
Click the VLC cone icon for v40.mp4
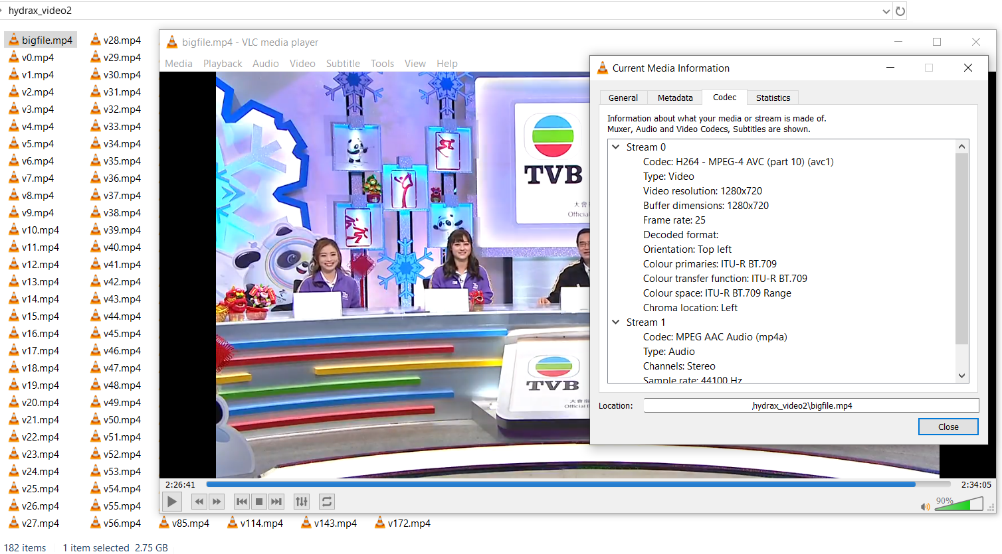95,247
